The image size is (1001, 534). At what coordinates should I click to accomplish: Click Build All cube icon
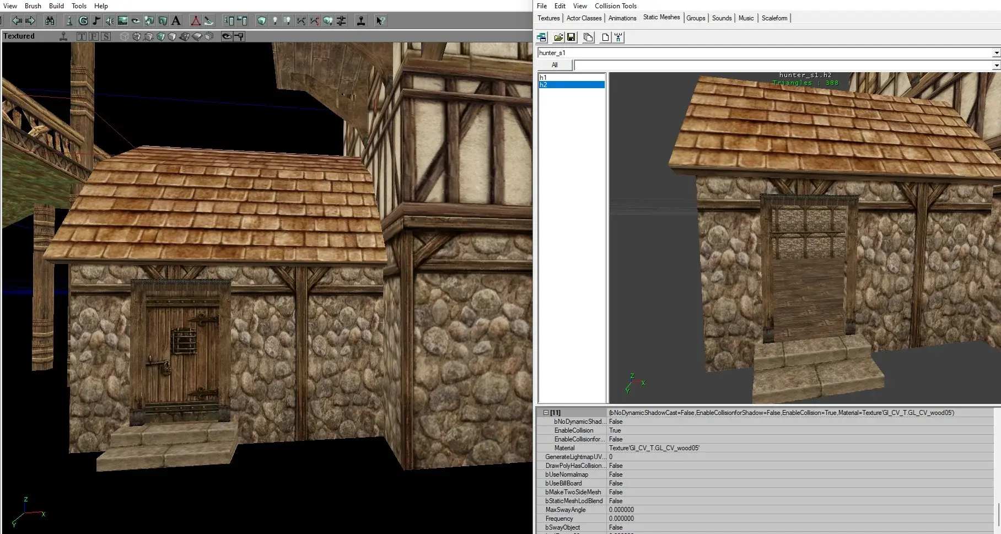328,21
